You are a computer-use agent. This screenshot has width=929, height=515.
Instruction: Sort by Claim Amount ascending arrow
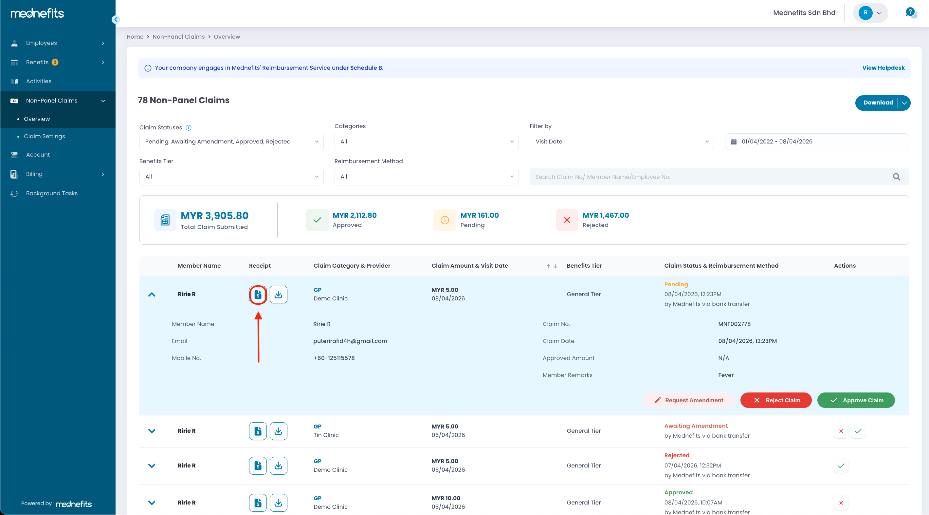tap(548, 266)
